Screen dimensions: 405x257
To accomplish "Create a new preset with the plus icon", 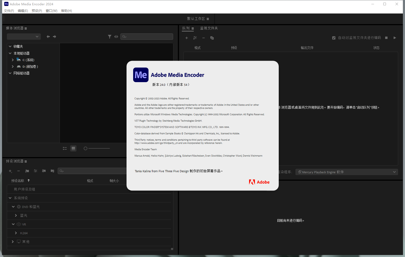I will pyautogui.click(x=10, y=171).
